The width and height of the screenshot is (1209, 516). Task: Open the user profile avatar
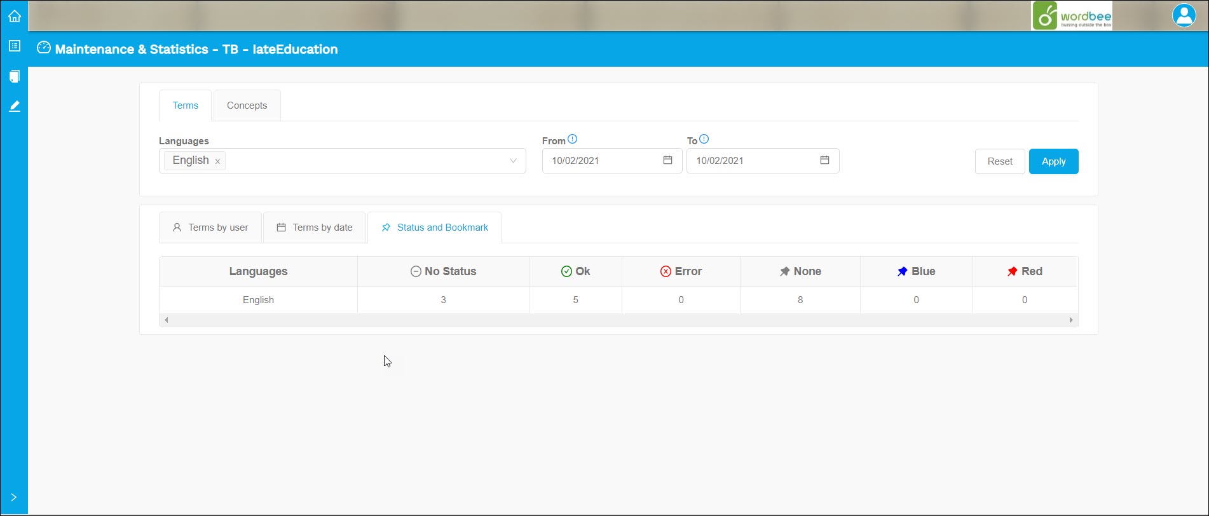pyautogui.click(x=1184, y=15)
